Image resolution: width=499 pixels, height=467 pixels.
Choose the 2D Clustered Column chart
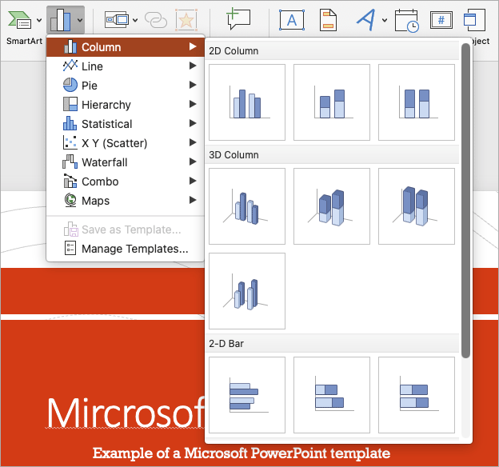[247, 102]
